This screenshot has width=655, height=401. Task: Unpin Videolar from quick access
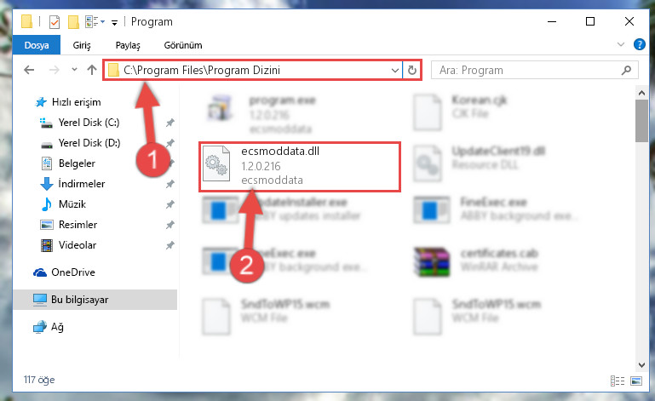click(169, 245)
